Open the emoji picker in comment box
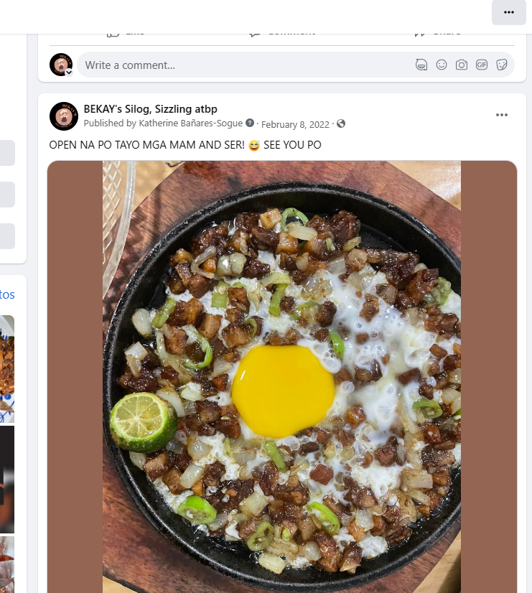532x593 pixels. coord(442,65)
